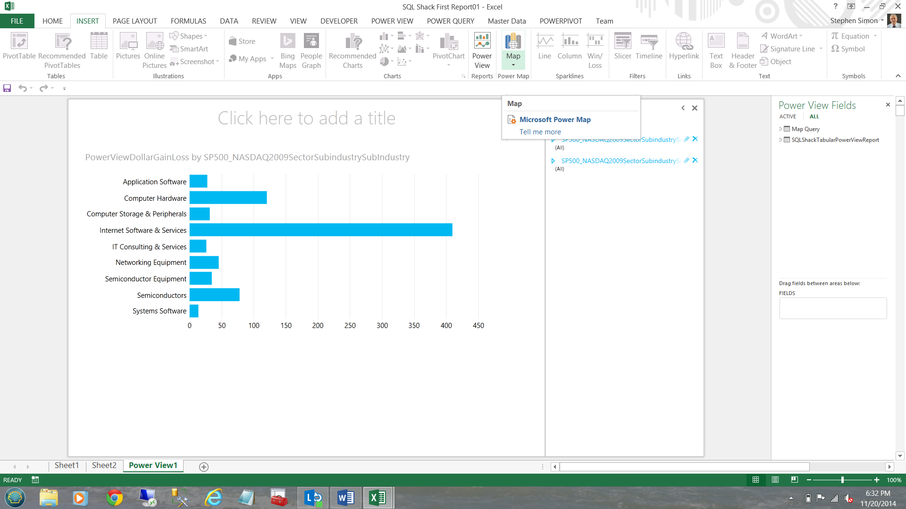Expand the SQLShackTabularPowerViewReport table
This screenshot has height=509, width=906.
coord(781,140)
